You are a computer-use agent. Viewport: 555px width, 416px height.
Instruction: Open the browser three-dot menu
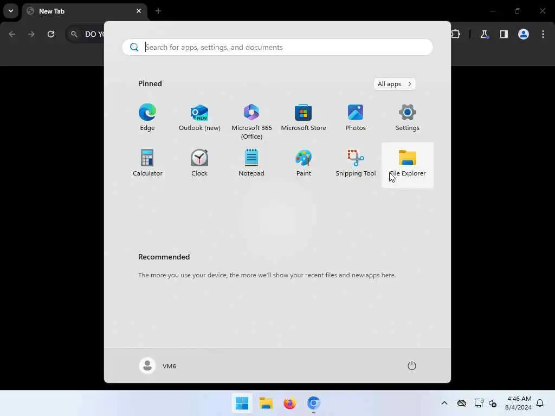(x=543, y=34)
